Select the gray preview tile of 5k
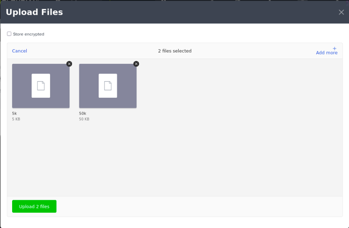 click(x=41, y=86)
